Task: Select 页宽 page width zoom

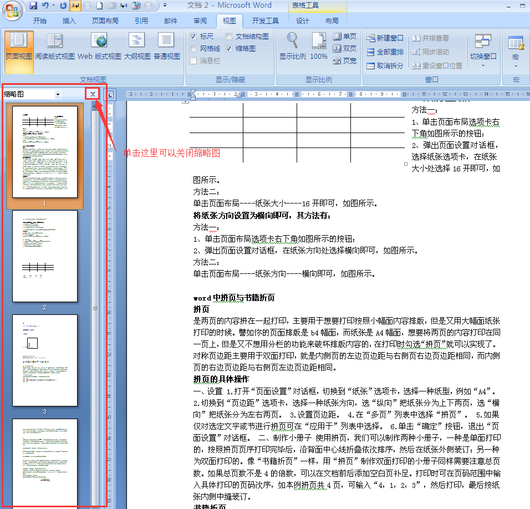Action: [x=345, y=61]
